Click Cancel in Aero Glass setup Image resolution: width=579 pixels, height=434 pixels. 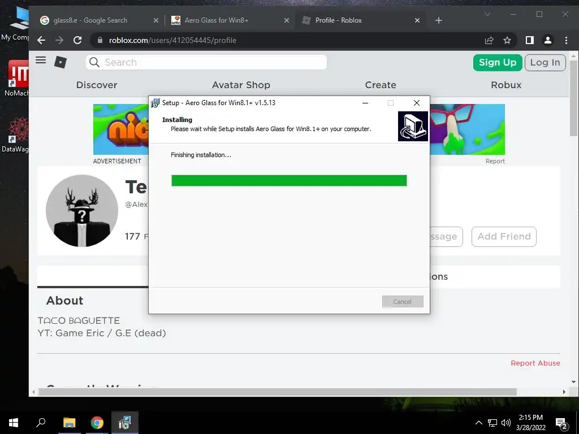pos(403,302)
